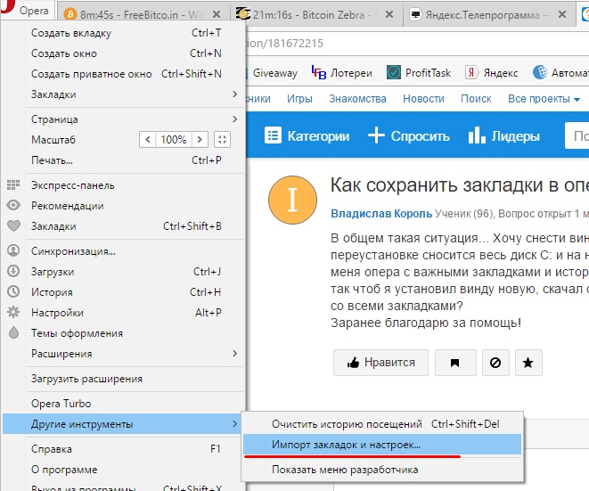Click the 100% zoom value

click(174, 140)
